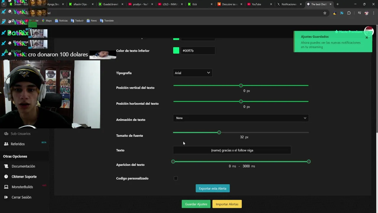Open the News bookmark
The width and height of the screenshot is (378, 213).
(92, 21)
